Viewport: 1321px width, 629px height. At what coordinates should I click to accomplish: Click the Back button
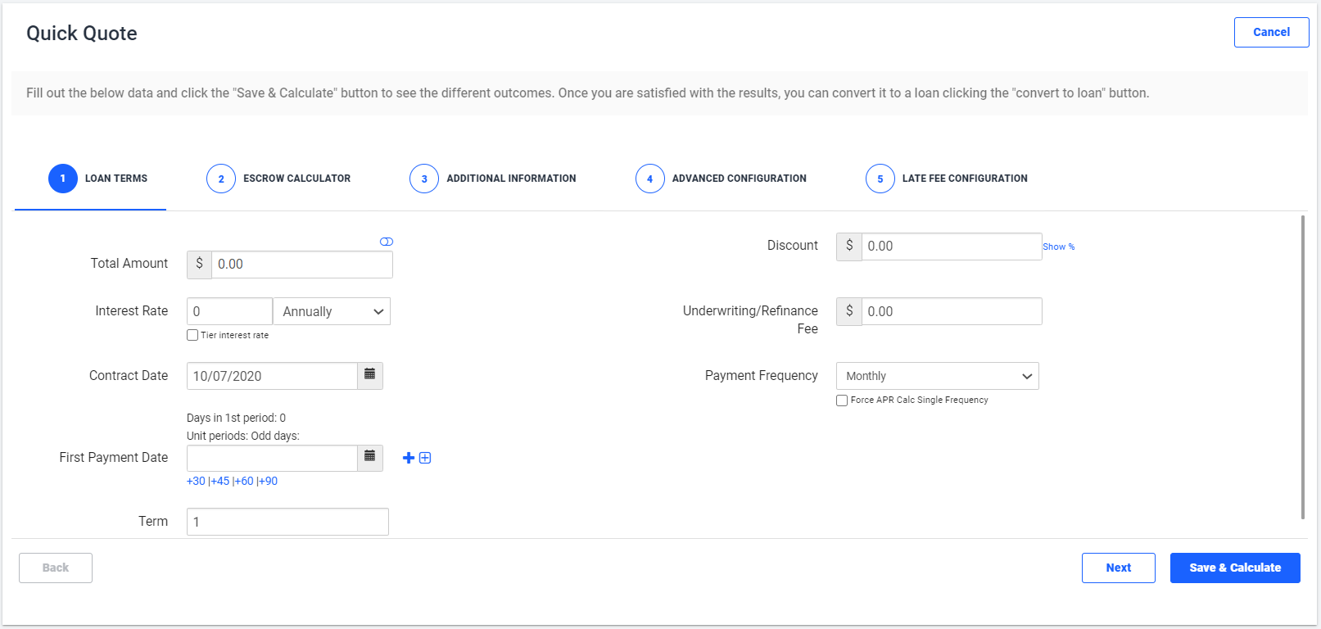pyautogui.click(x=56, y=568)
